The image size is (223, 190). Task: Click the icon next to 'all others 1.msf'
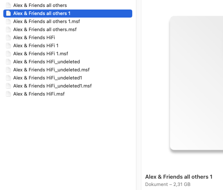[8, 22]
